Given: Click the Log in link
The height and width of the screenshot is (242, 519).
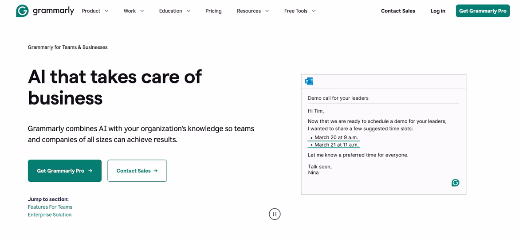Looking at the screenshot, I should 437,11.
